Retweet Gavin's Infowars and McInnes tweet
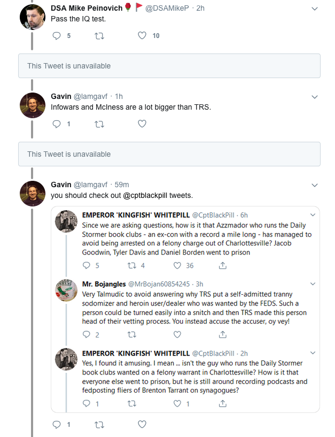 click(99, 124)
